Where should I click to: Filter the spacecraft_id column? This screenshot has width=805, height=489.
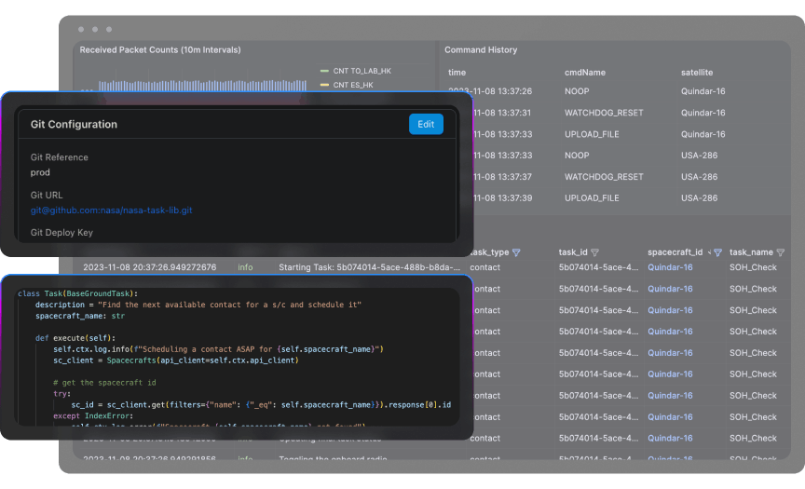[x=718, y=252]
